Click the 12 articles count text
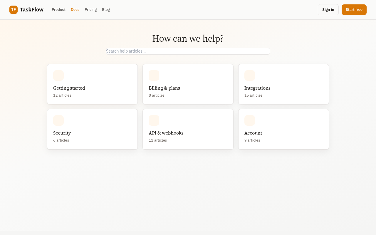Viewport: 376px width, 235px height. click(62, 95)
